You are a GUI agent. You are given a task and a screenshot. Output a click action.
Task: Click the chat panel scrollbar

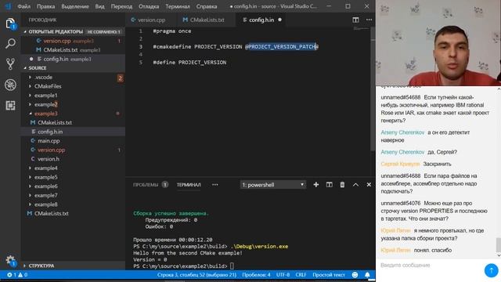499,245
